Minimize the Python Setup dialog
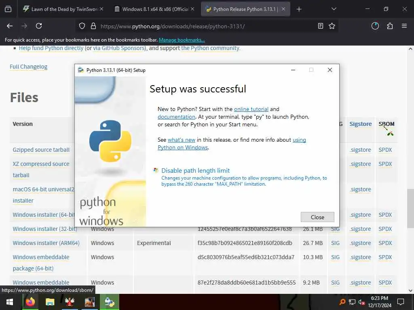The image size is (414, 310). point(293,70)
